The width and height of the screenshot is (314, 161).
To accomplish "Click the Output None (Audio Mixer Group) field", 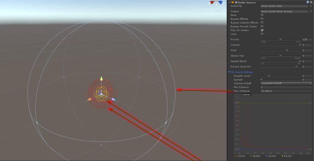I will pyautogui.click(x=285, y=11).
